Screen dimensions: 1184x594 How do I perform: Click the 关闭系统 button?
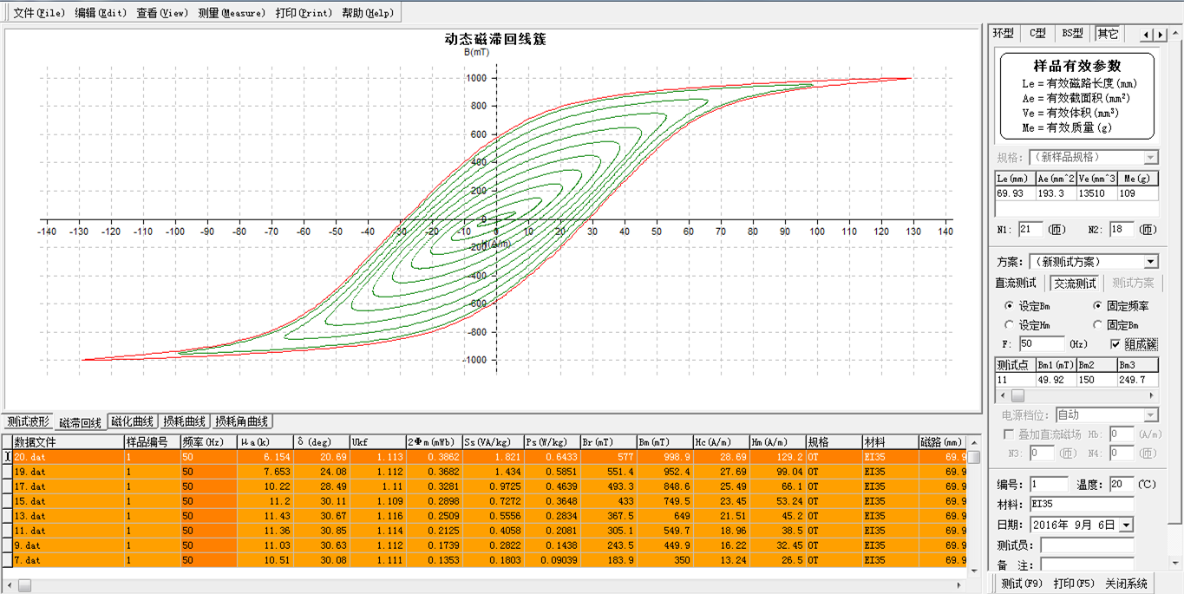click(x=1127, y=584)
